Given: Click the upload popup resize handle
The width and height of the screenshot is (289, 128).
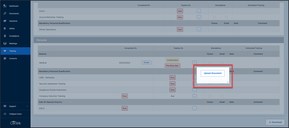Looking at the screenshot, I should (228, 81).
